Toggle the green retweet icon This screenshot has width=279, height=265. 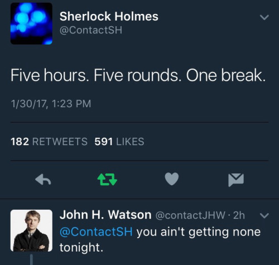[x=107, y=180]
